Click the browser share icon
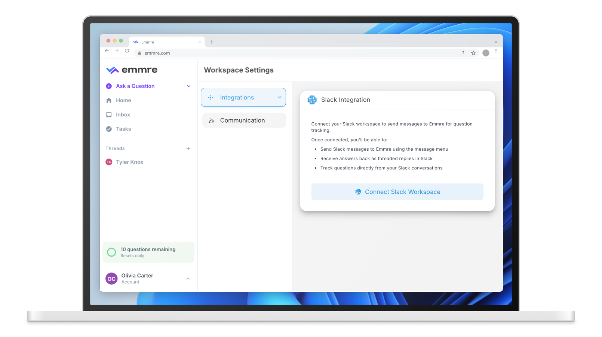Image resolution: width=602 pixels, height=337 pixels. click(x=463, y=52)
